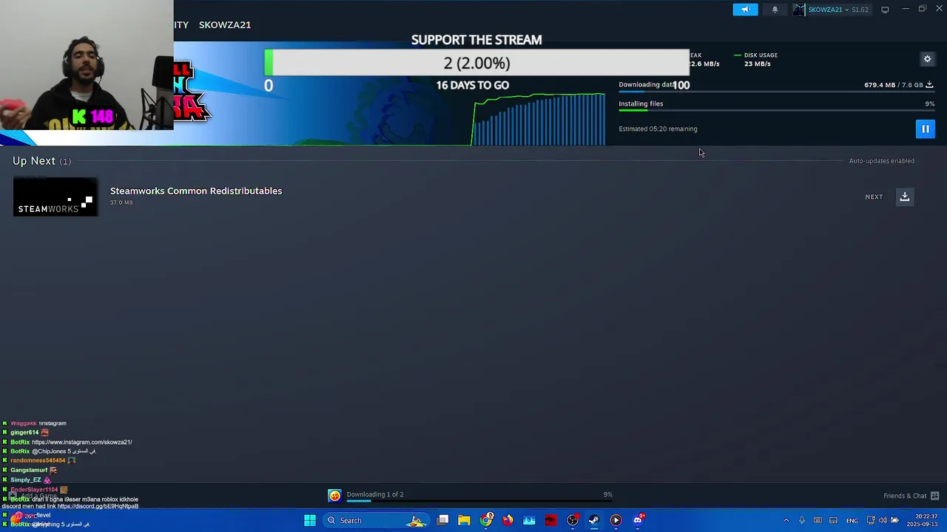Click the SKOWZA21 profile avatar

[799, 10]
